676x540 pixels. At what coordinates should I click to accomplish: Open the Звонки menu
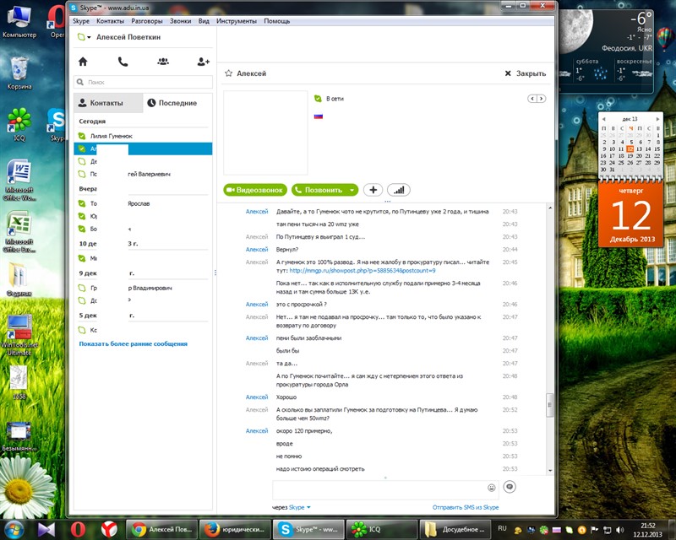pos(180,21)
